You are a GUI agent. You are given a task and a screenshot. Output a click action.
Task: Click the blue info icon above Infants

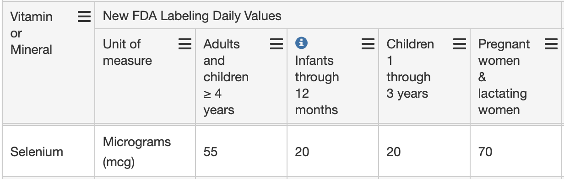click(301, 43)
